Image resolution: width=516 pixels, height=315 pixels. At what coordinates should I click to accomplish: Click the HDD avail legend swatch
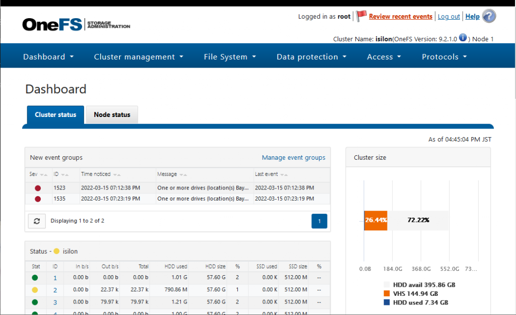(x=386, y=285)
